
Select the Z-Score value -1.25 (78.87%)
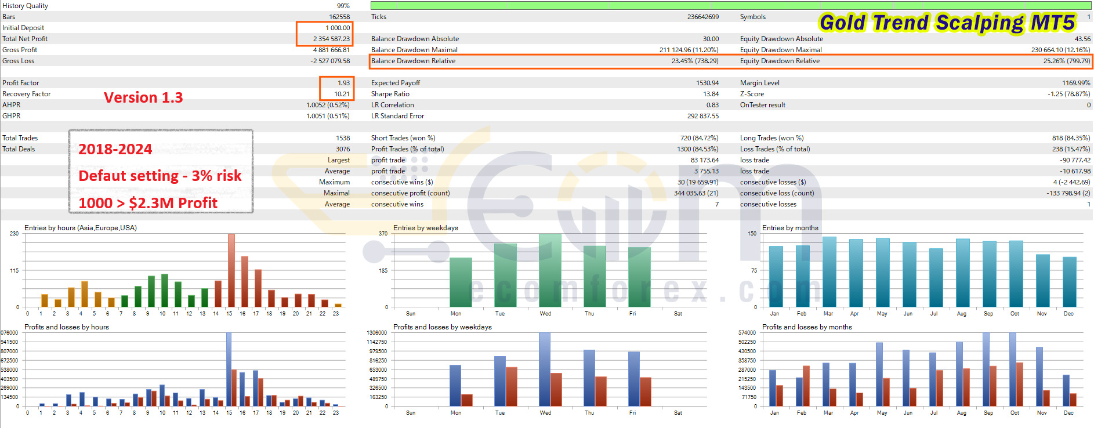tap(1068, 94)
